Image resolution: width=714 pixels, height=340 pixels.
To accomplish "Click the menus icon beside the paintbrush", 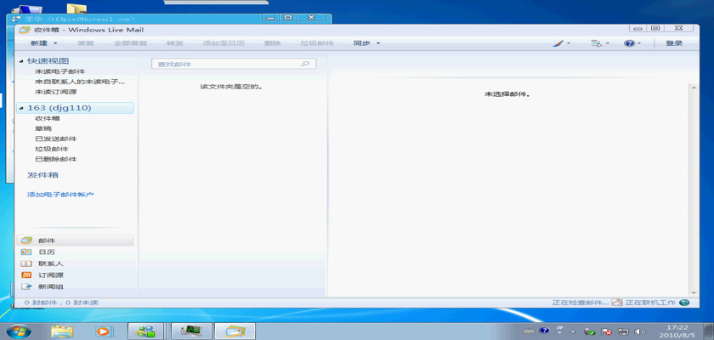I will (596, 42).
